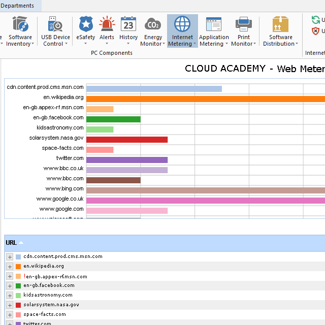Viewport: 325px width, 325px height.
Task: Click the twitter.com purple chart bar
Action: pyautogui.click(x=127, y=160)
